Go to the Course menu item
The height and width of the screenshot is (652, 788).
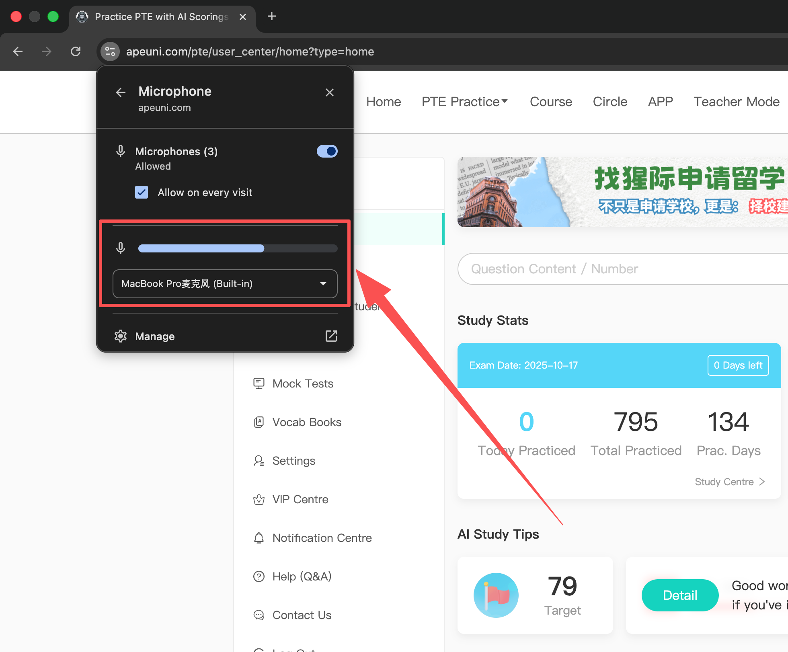point(551,102)
